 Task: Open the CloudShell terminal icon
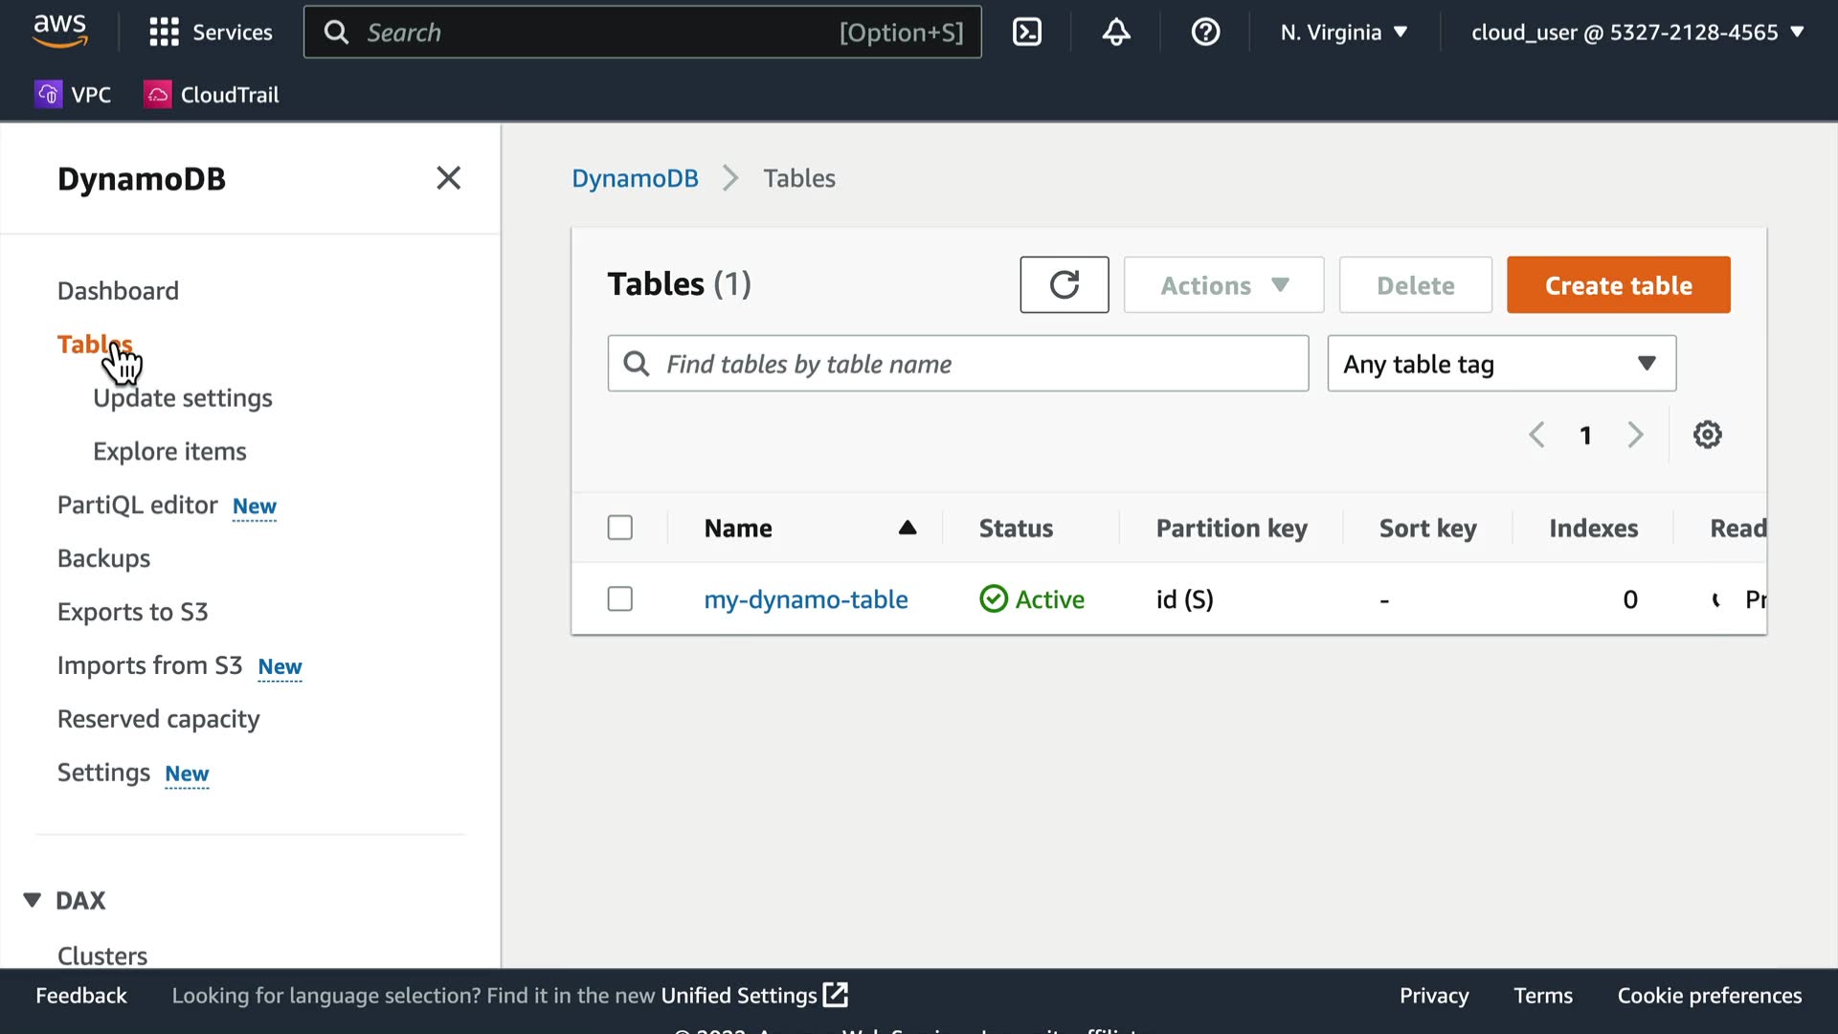1026,33
